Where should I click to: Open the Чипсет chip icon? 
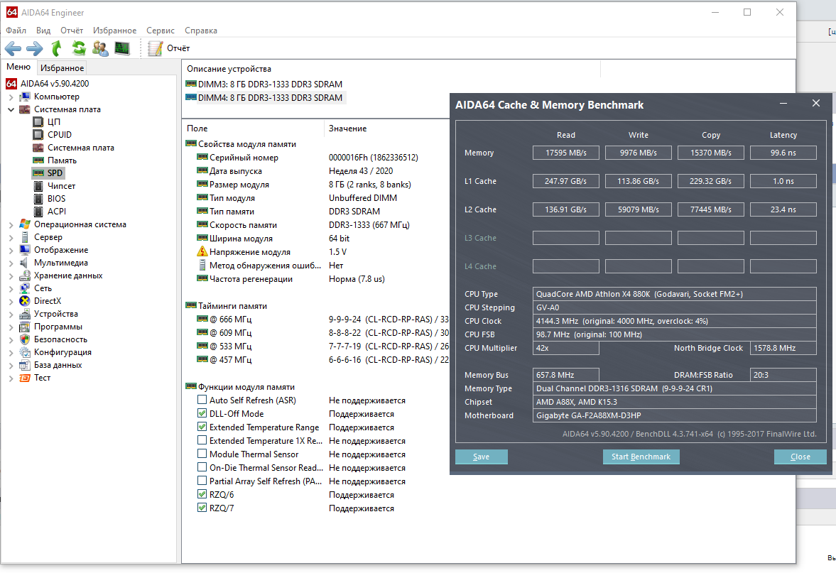(x=38, y=186)
